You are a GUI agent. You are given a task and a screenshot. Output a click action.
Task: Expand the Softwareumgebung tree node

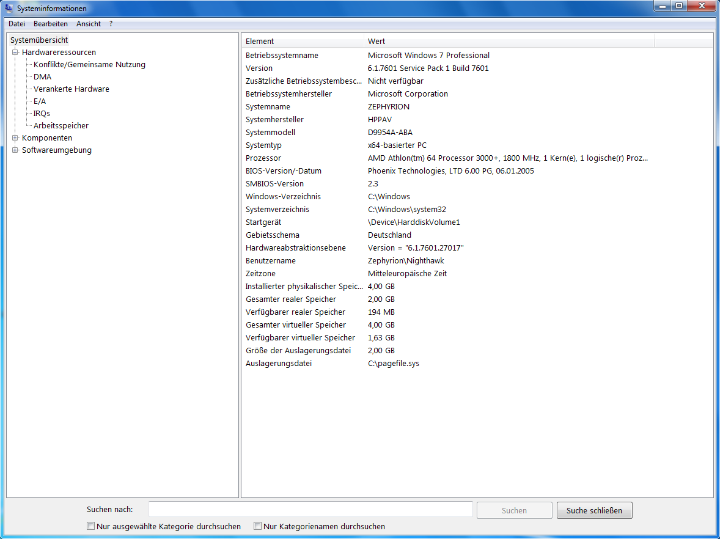click(15, 150)
